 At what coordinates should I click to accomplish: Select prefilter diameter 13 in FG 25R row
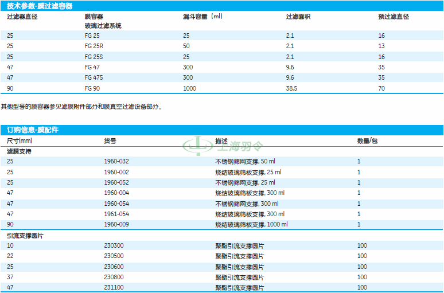(x=381, y=46)
